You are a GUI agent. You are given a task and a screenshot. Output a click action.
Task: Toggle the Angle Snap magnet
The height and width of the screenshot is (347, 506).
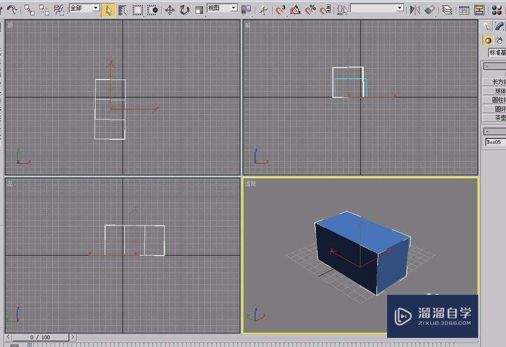(296, 10)
